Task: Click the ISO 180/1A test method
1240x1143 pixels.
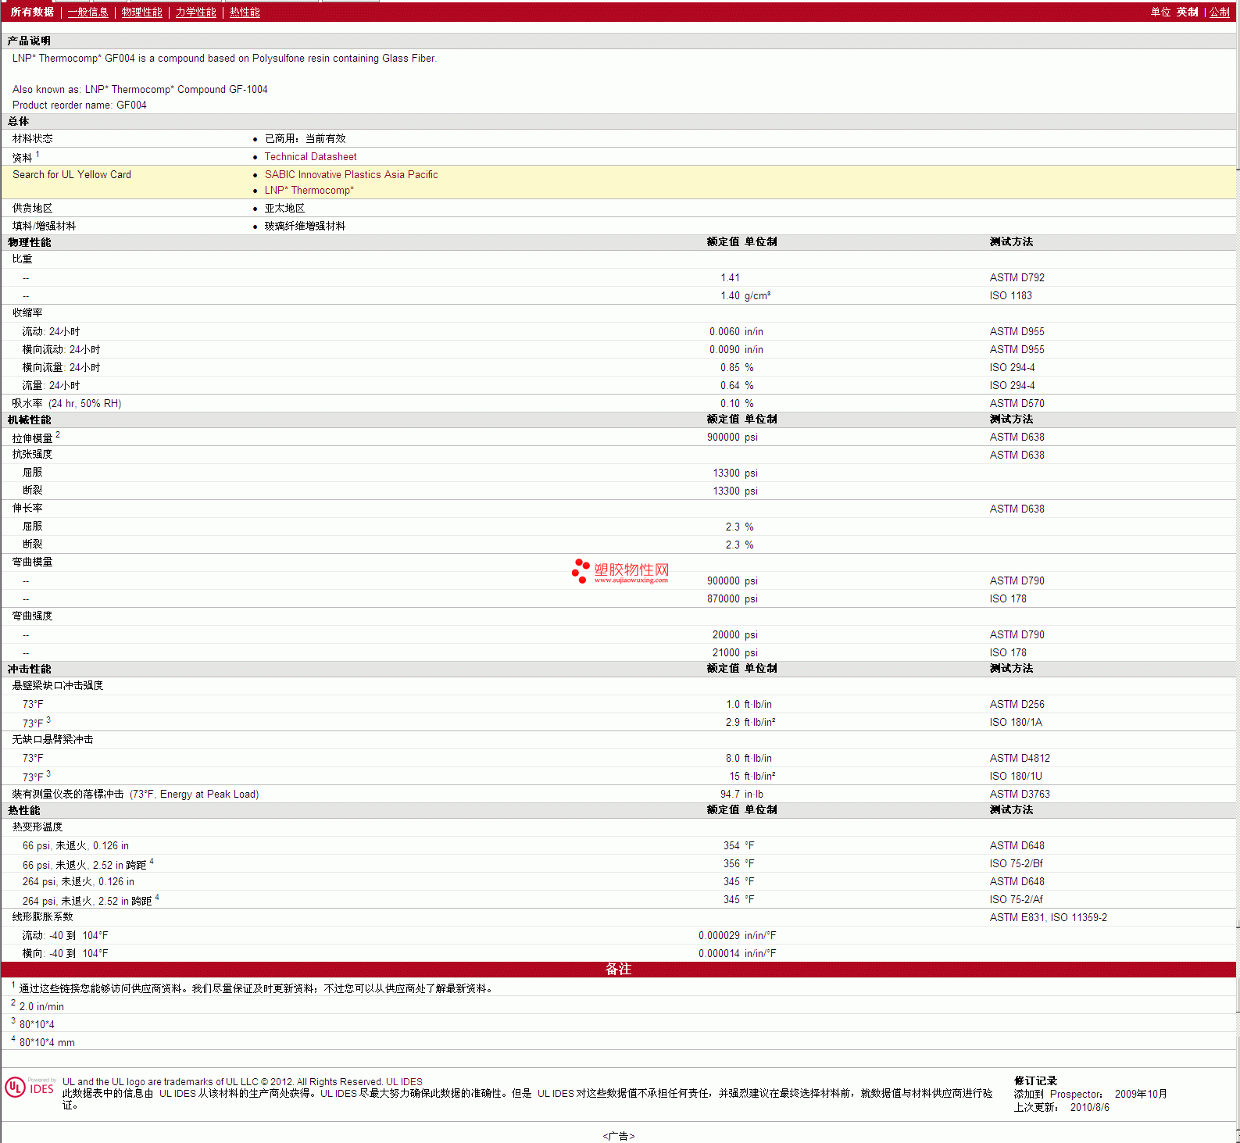Action: coord(1016,723)
